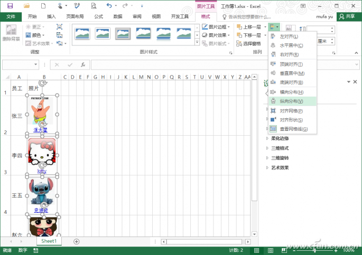Click the Stitch picture in row 4
The image size is (362, 255).
coord(42,191)
